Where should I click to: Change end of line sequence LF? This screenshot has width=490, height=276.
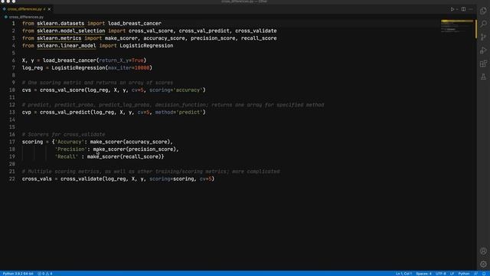click(452, 274)
